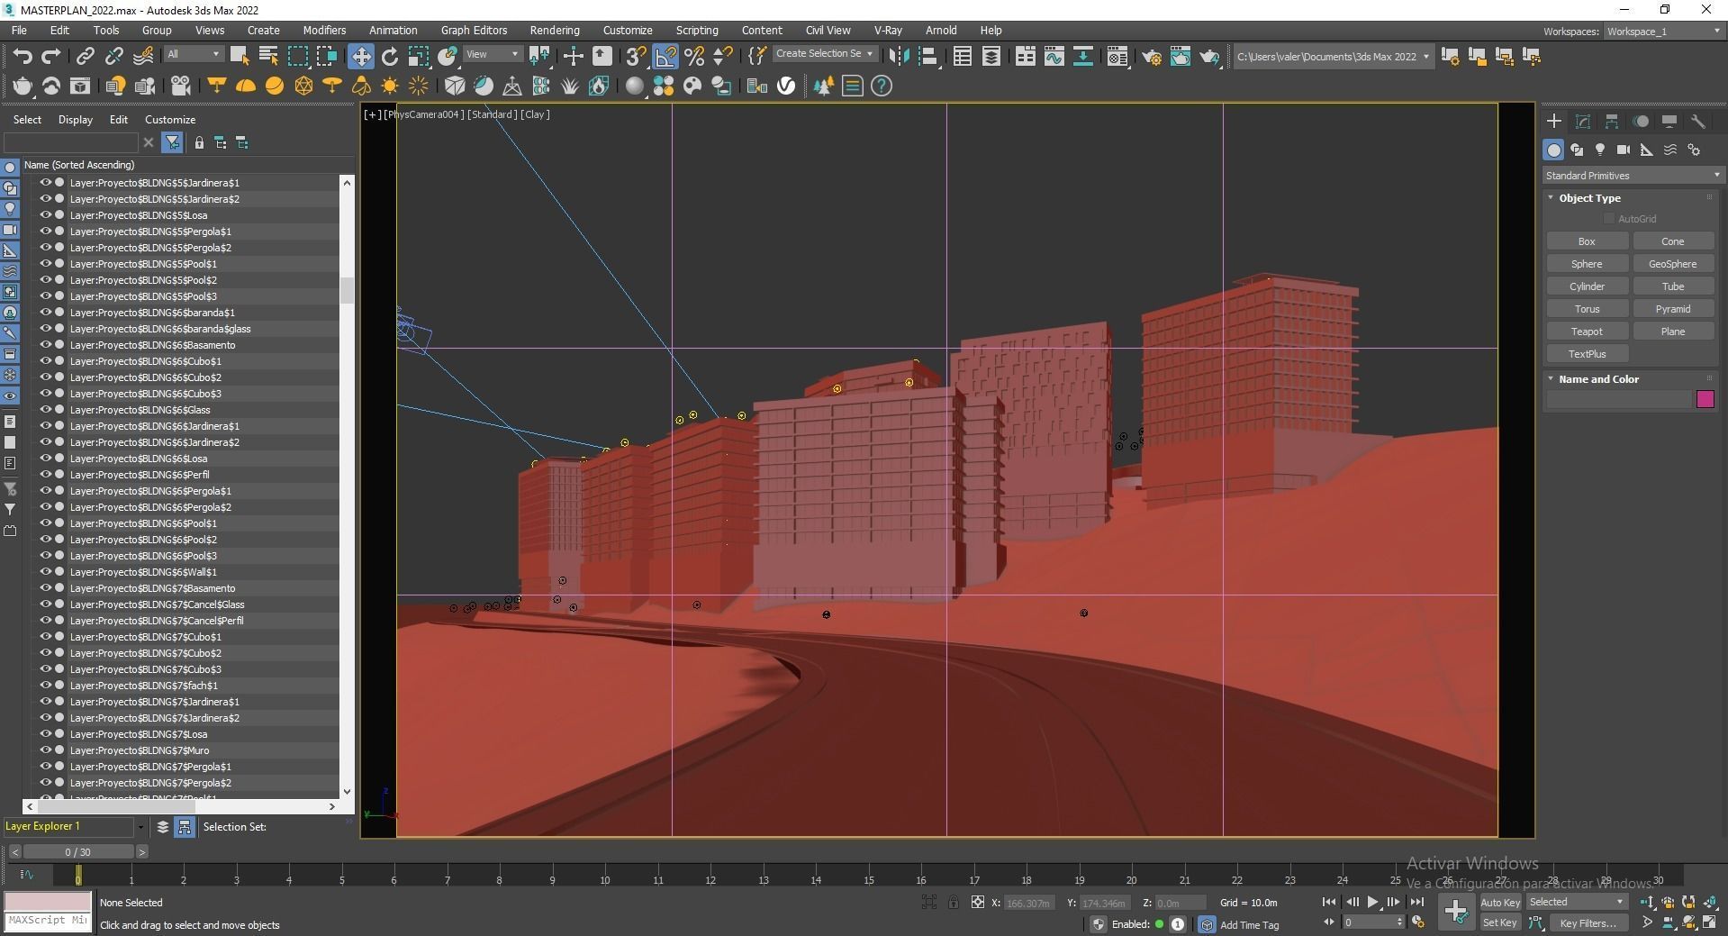Select the Select and Move tool
The height and width of the screenshot is (936, 1728).
(x=360, y=56)
